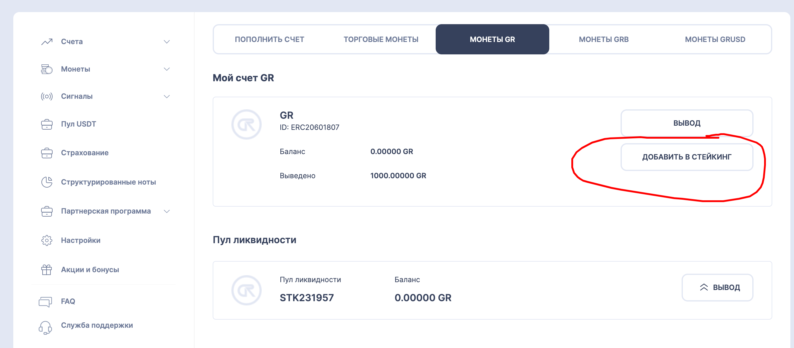
Task: Click the Сигналы broadcast icon
Action: 47,96
